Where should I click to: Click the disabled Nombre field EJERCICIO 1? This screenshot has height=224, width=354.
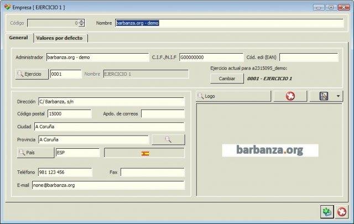coord(146,74)
